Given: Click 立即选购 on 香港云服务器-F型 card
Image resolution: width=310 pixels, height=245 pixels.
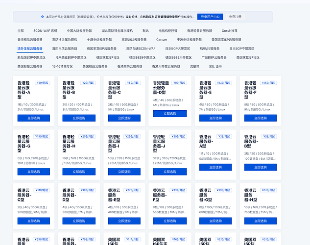Looking at the screenshot, I should [x=170, y=221].
